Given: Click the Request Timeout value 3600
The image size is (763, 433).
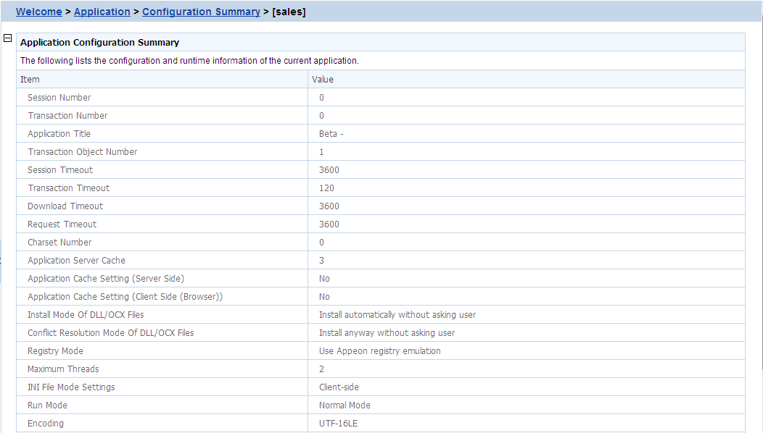Looking at the screenshot, I should [329, 224].
